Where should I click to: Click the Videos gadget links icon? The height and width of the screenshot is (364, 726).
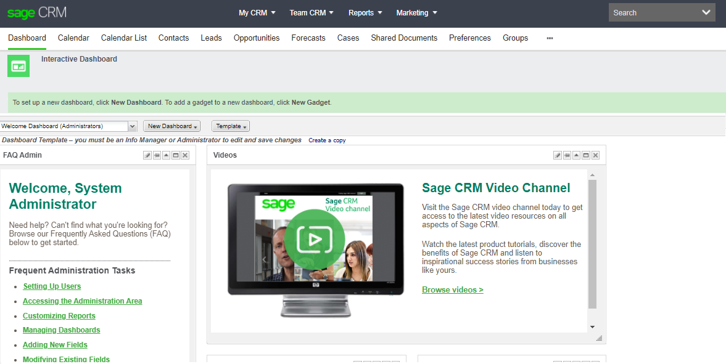pos(567,155)
